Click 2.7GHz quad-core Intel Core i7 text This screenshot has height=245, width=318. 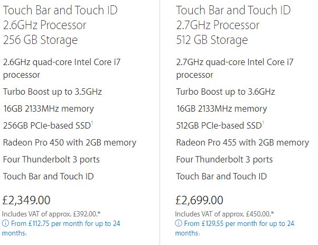[x=235, y=62]
